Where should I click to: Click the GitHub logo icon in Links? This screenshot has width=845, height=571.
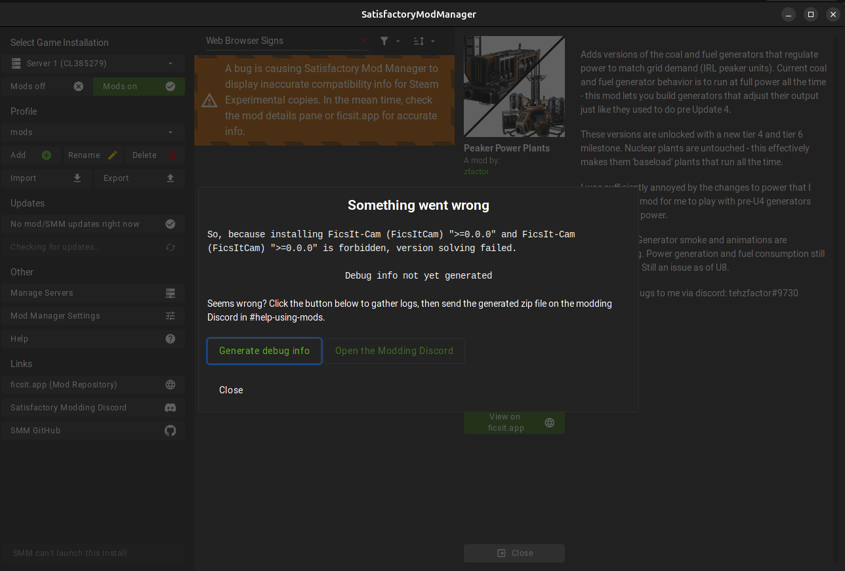(x=171, y=431)
